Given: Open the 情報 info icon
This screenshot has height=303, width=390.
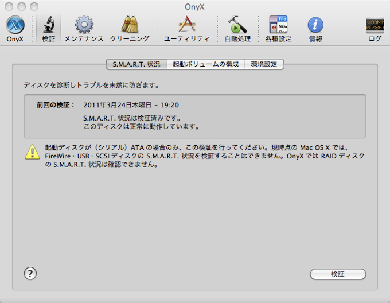Looking at the screenshot, I should [x=315, y=29].
